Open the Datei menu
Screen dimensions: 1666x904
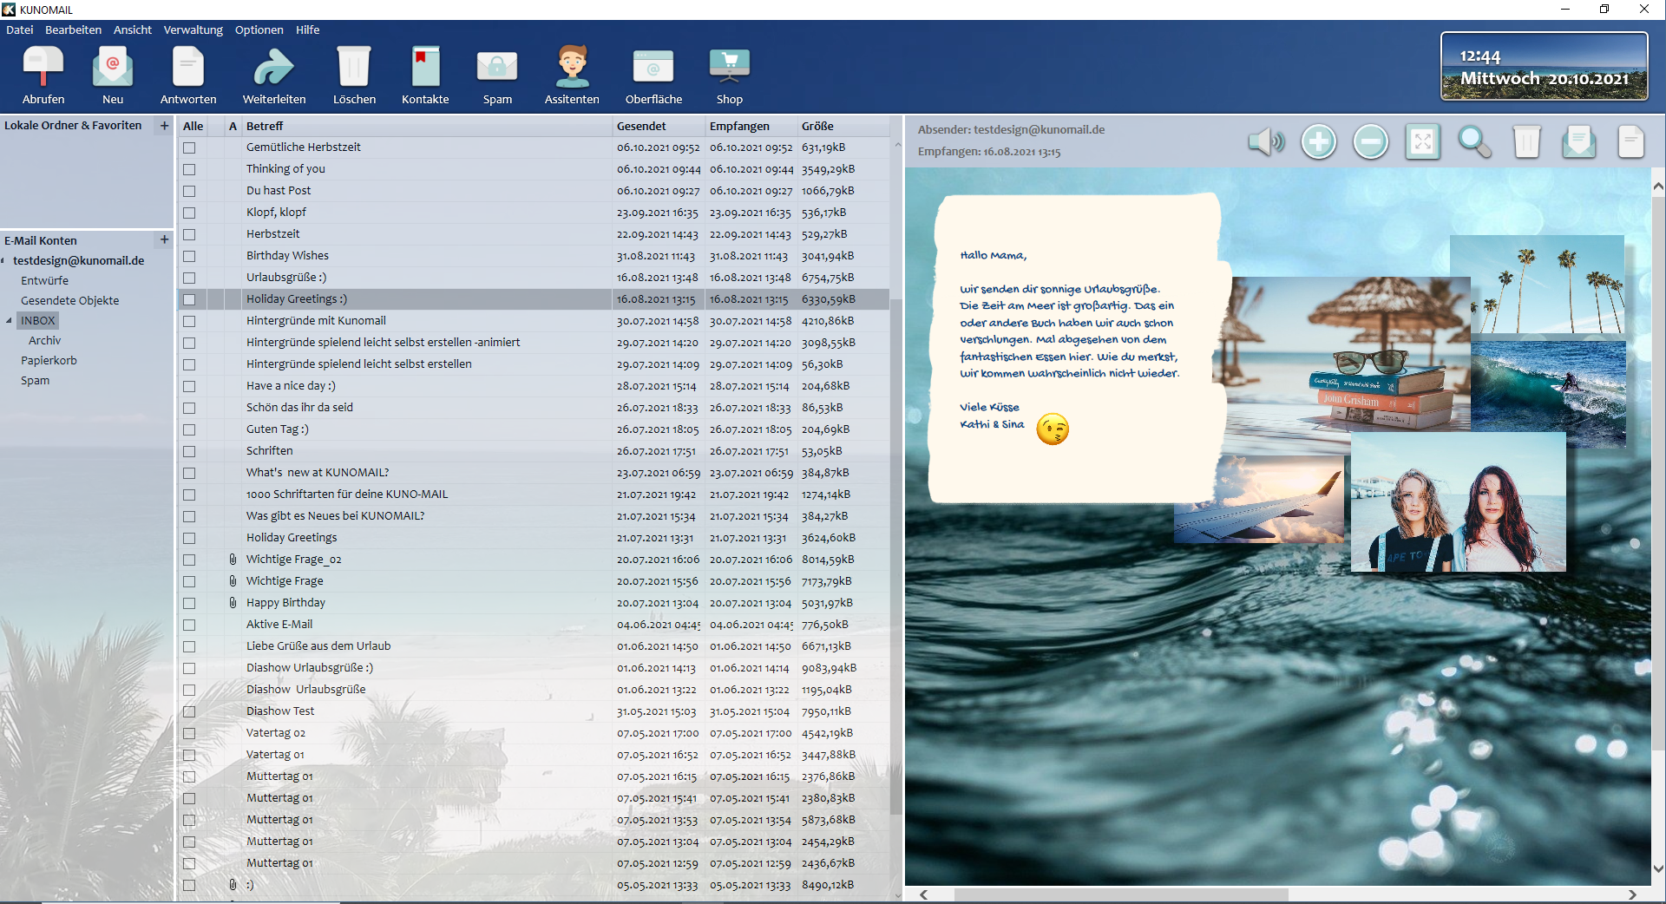pos(19,29)
